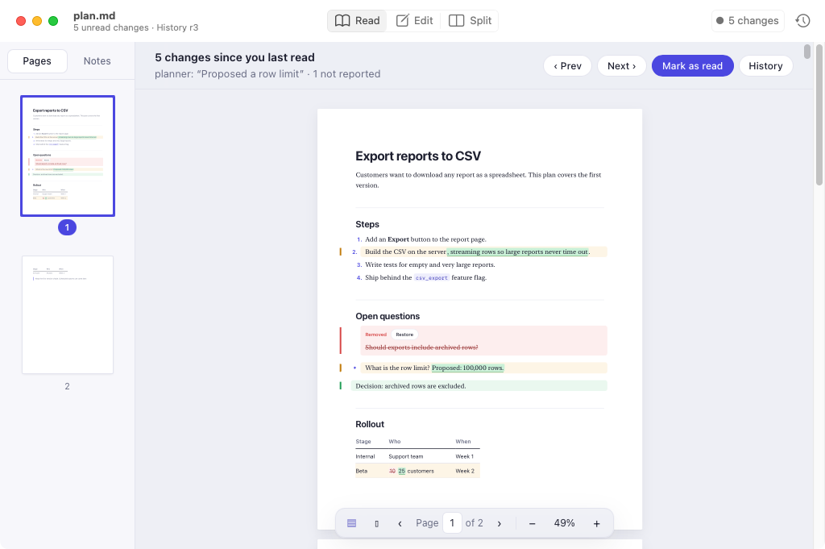The image size is (825, 549).
Task: Click the 'Support team' table cell
Action: [406, 456]
